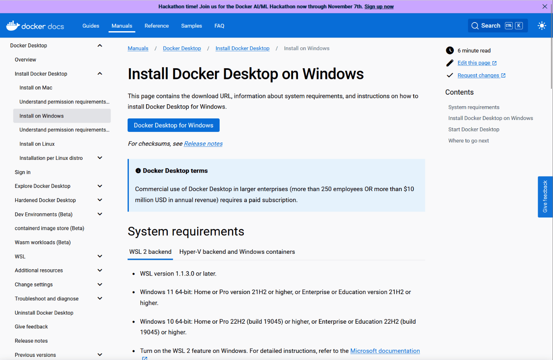Screen dimensions: 553x360
Task: Click the Edit this page link
Action: pyautogui.click(x=474, y=63)
